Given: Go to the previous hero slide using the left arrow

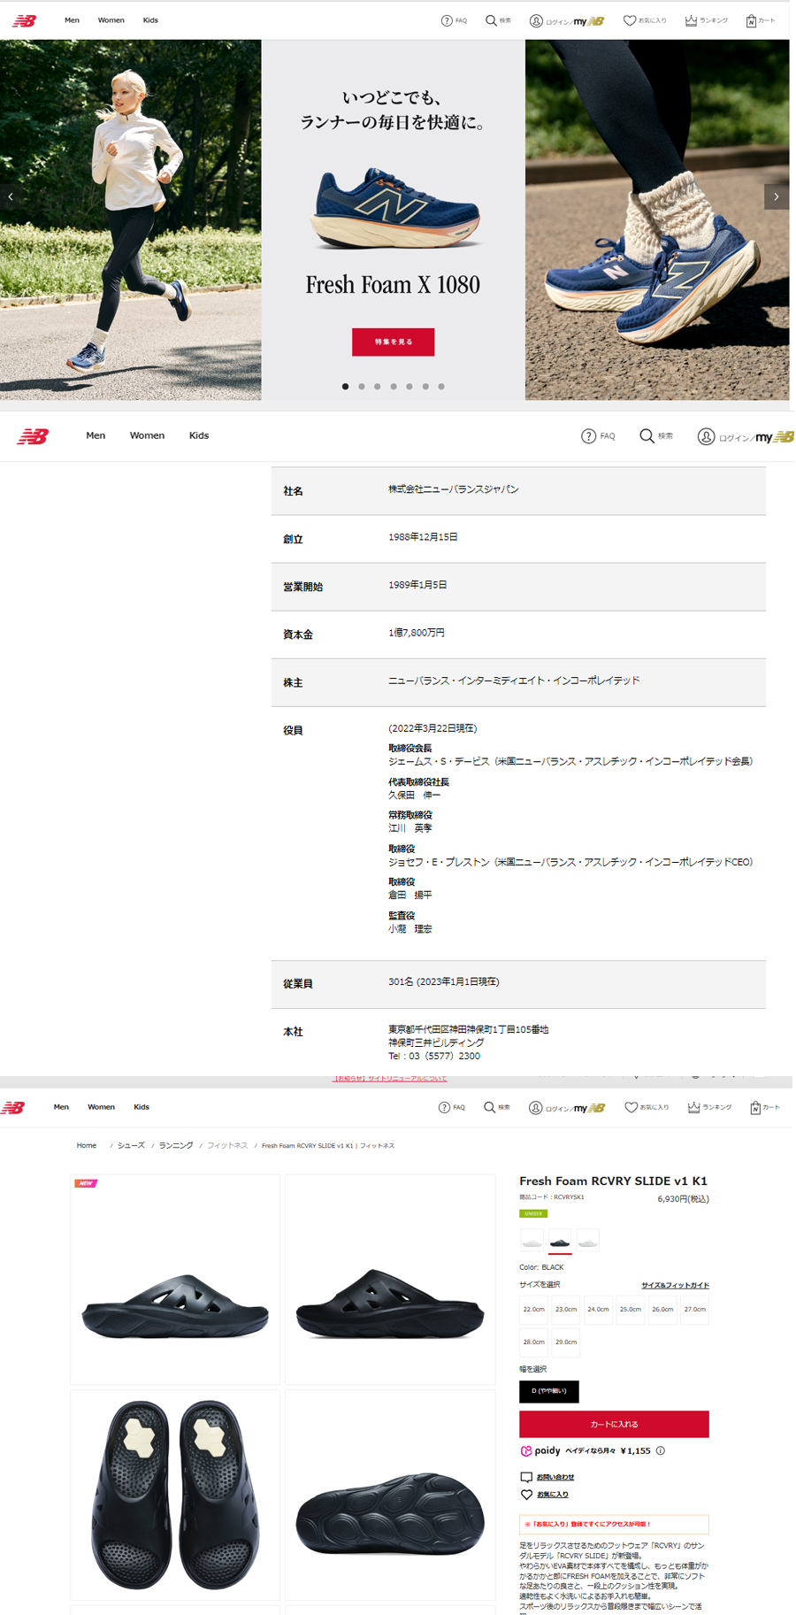Looking at the screenshot, I should point(11,196).
